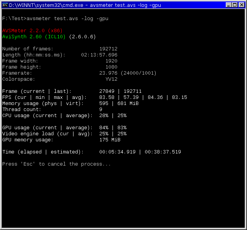The image size is (247, 230).
Task: Click the 'Frame (current | last):' label
Action: pos(37,91)
